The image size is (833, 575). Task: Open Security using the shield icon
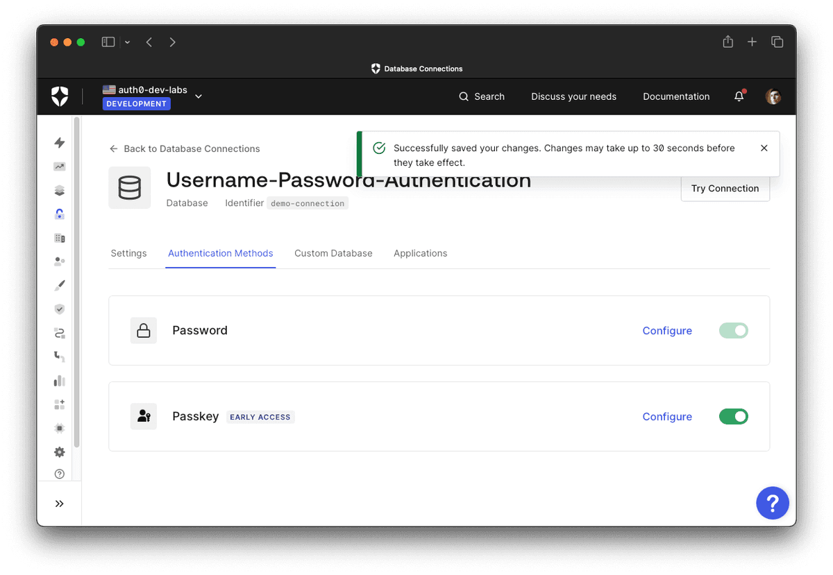coord(59,309)
